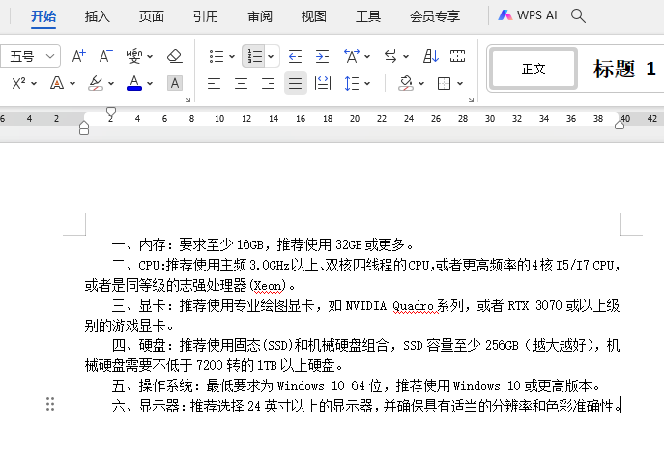Switch to 开始 tab
Screen dimensions: 664x455
pyautogui.click(x=43, y=16)
